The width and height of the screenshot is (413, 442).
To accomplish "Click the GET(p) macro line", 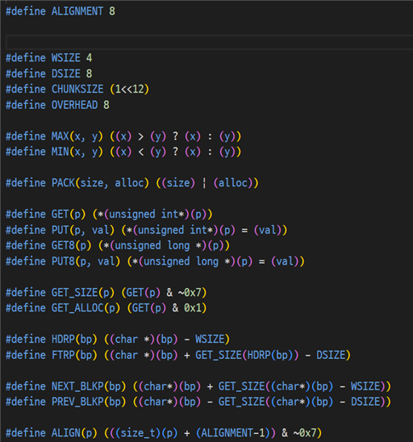I will (109, 215).
